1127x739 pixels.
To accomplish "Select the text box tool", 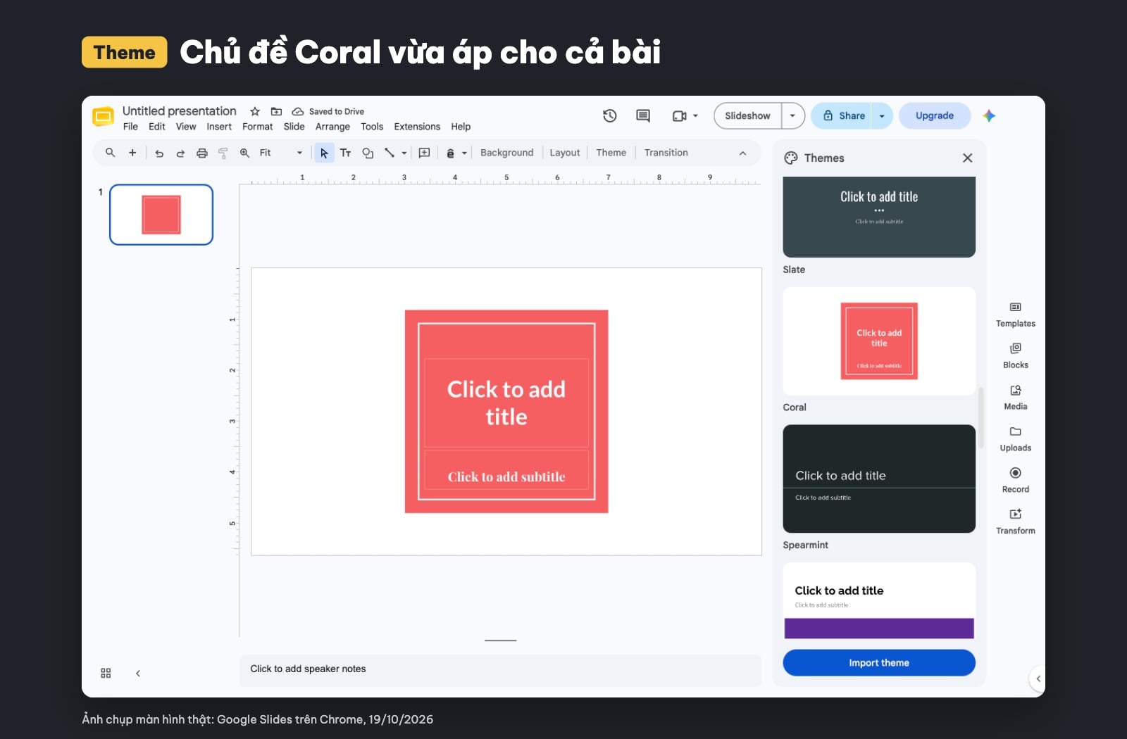I will coord(345,153).
